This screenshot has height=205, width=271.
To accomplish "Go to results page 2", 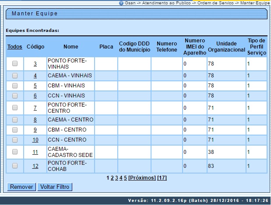I will [112, 178].
